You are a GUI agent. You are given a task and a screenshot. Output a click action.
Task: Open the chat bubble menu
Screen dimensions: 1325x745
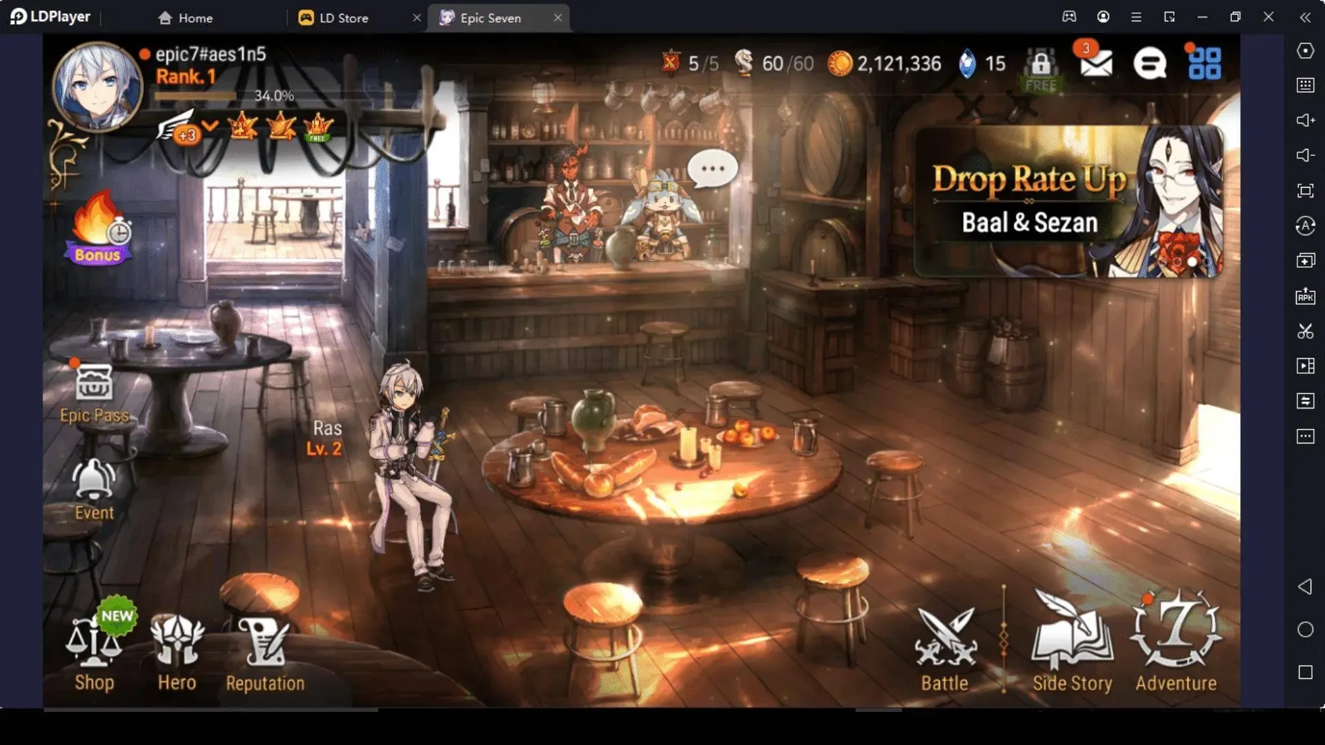[x=1150, y=63]
